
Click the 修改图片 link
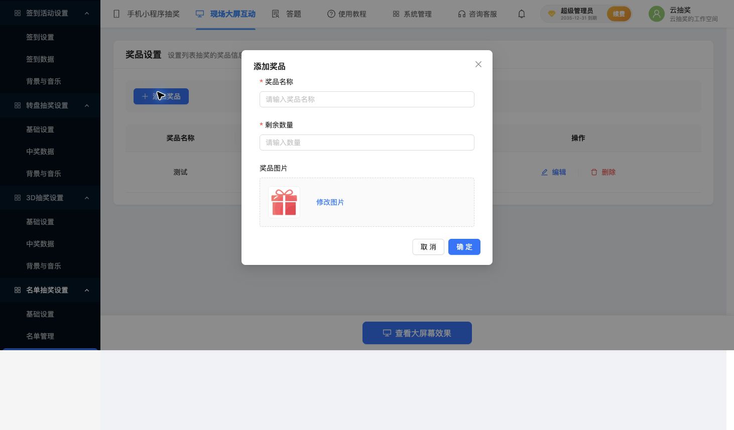[330, 202]
